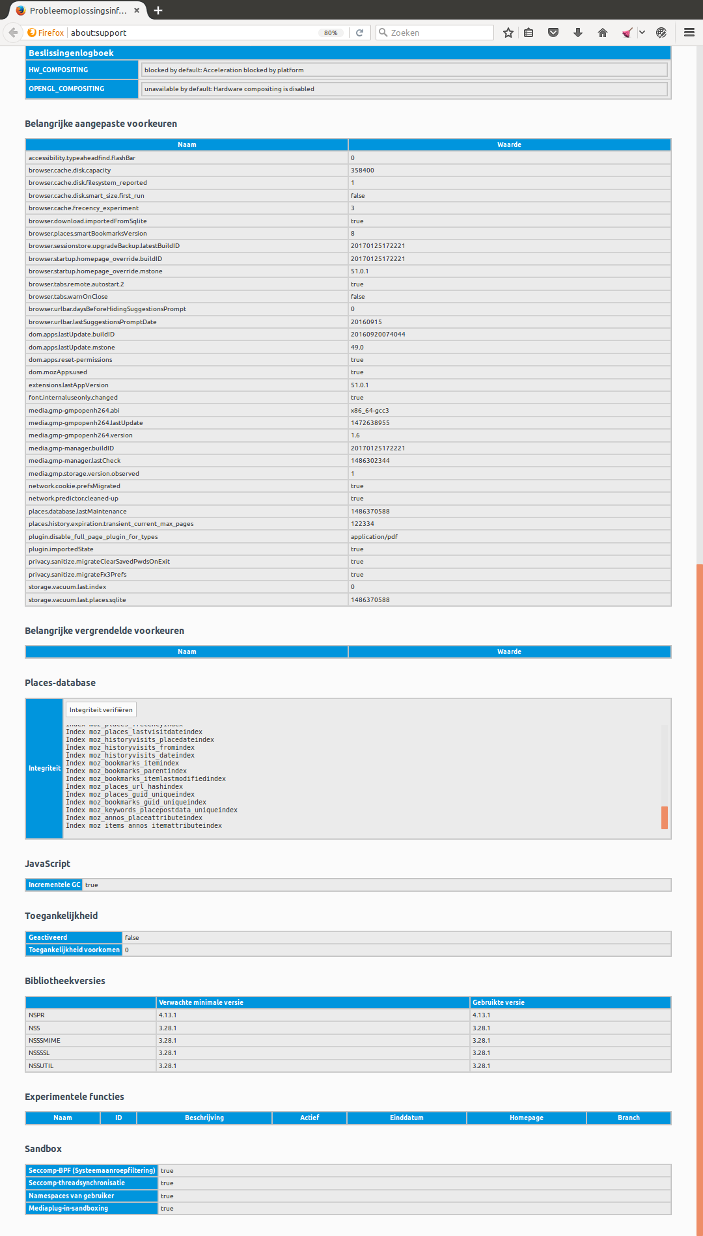Image resolution: width=703 pixels, height=1236 pixels.
Task: Click the Incrementele GC label
Action: pos(54,885)
